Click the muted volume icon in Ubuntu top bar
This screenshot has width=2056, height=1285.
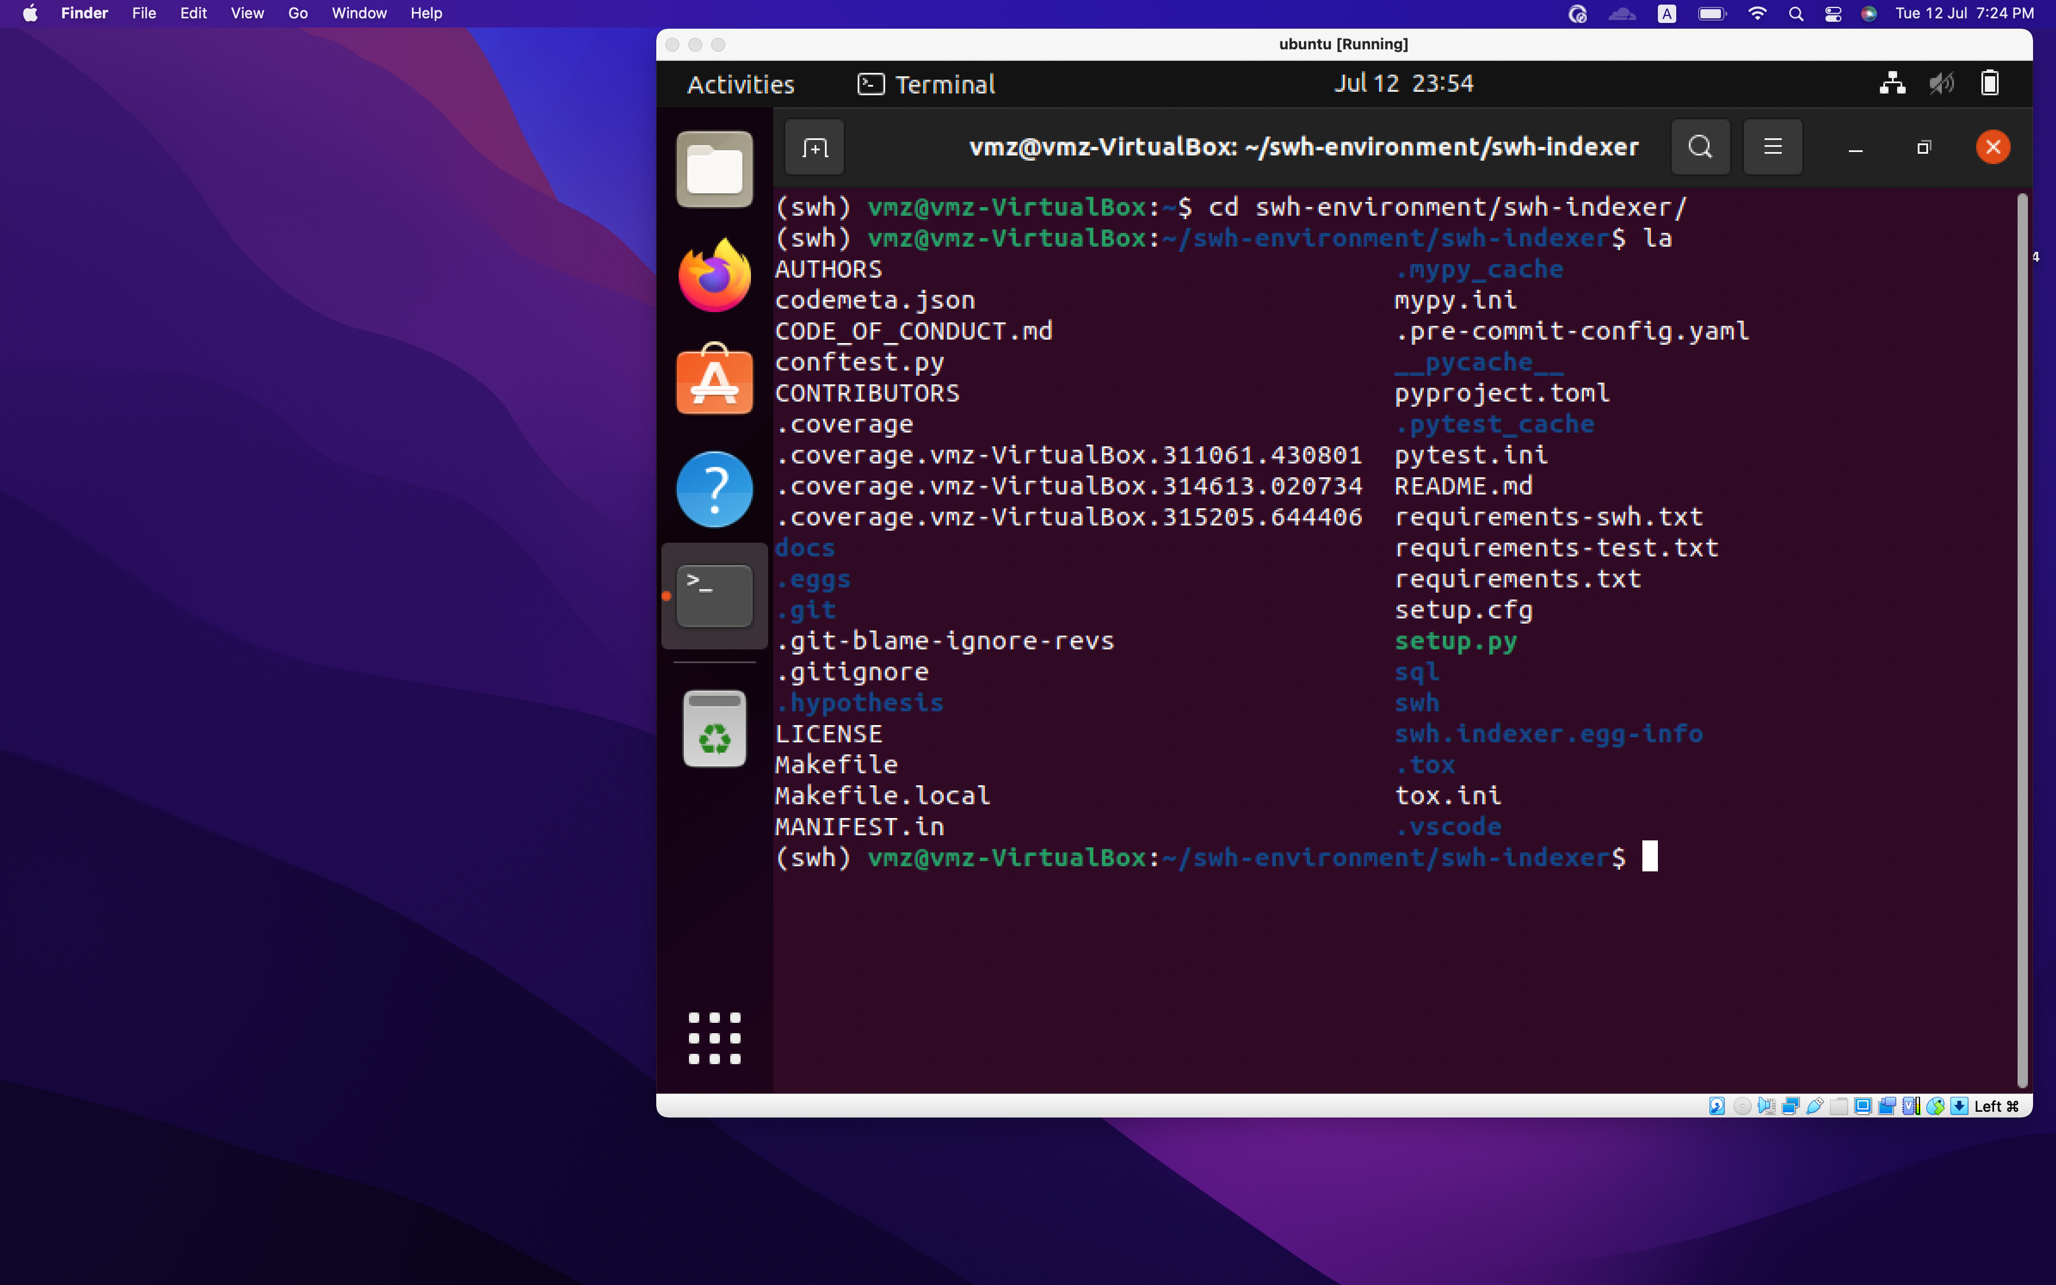1941,83
